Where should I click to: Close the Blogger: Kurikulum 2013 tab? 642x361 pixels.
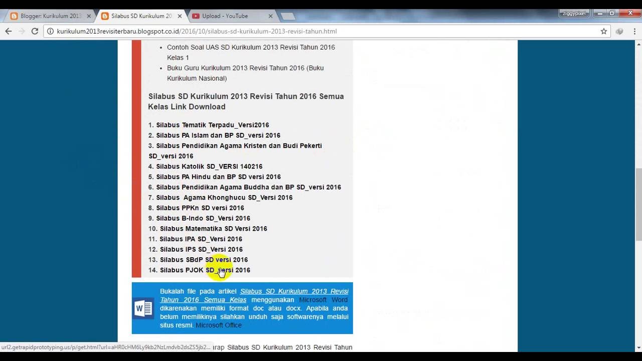coord(89,16)
